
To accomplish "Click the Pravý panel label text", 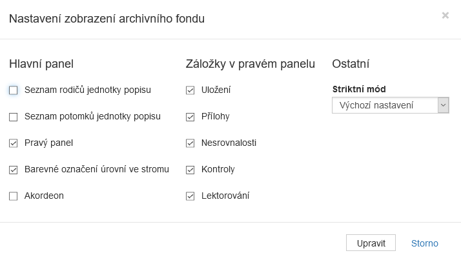I will (48, 143).
